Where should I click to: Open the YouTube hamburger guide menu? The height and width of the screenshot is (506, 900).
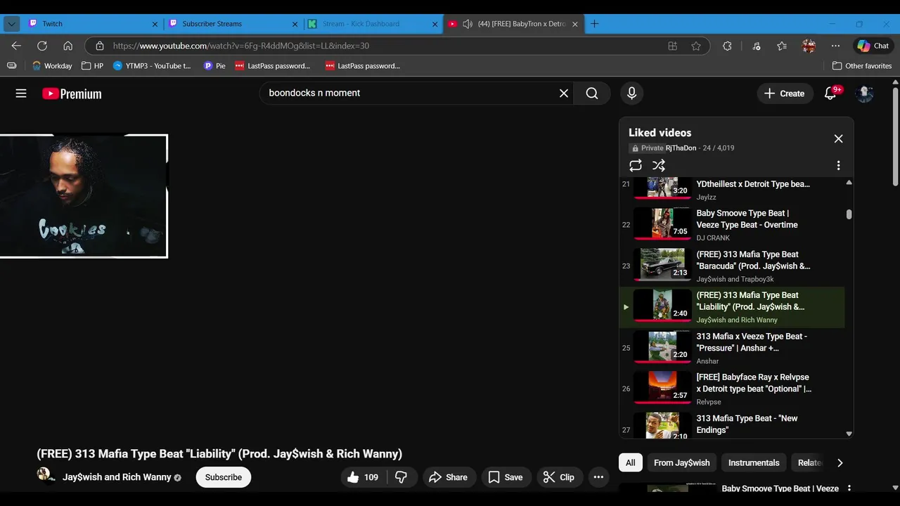pyautogui.click(x=21, y=93)
